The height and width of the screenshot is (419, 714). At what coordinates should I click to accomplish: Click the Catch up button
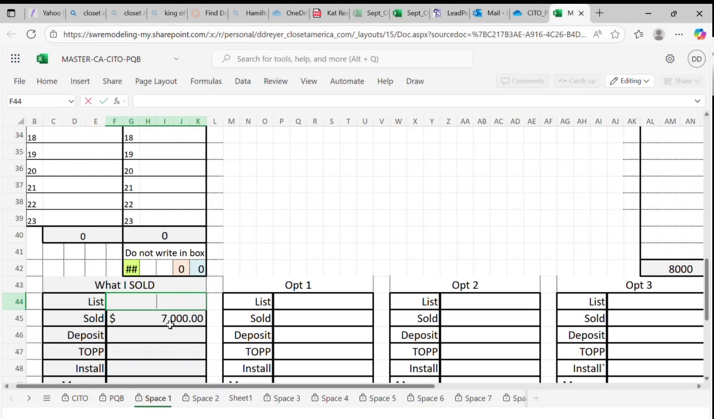[577, 81]
